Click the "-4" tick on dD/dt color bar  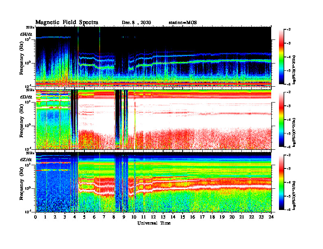coord(289,120)
